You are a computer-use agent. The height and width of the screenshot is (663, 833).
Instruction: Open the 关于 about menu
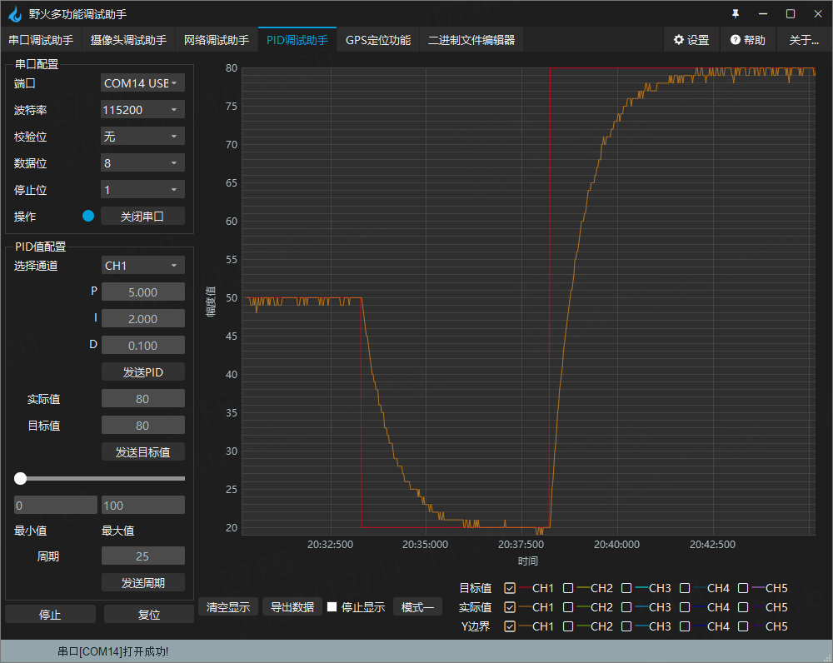click(804, 40)
